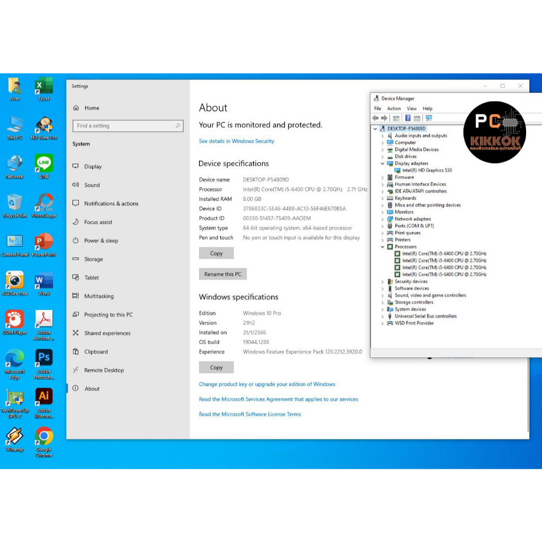Open the GOM Player desktop icon

pyautogui.click(x=14, y=319)
